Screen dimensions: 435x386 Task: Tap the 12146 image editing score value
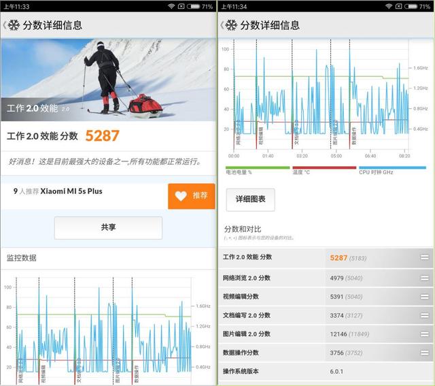pyautogui.click(x=338, y=334)
